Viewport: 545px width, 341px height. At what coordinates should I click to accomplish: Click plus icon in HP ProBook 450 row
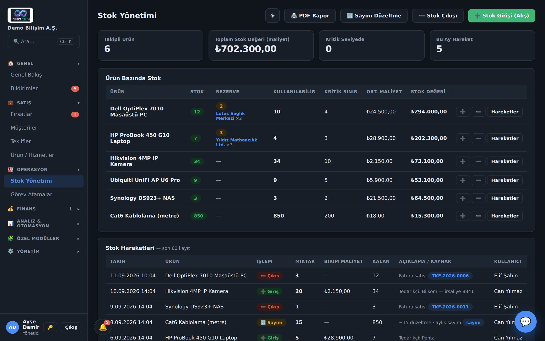point(463,138)
